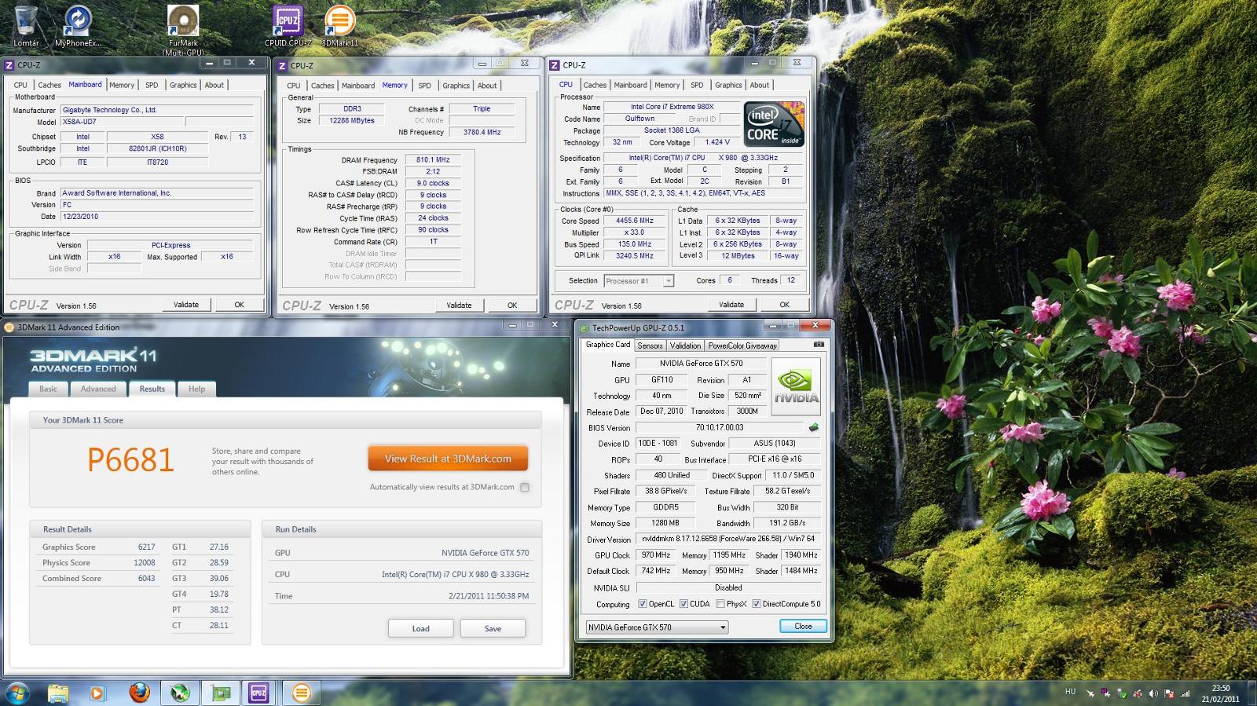Click View Result at 3DMark.com button
Image resolution: width=1257 pixels, height=706 pixels.
pos(448,459)
